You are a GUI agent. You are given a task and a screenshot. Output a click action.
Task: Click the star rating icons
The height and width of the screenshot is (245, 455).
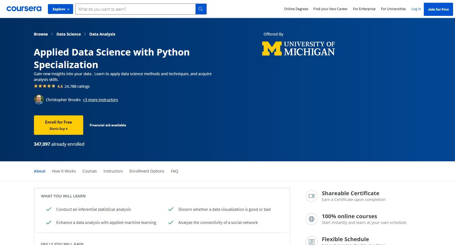(44, 86)
